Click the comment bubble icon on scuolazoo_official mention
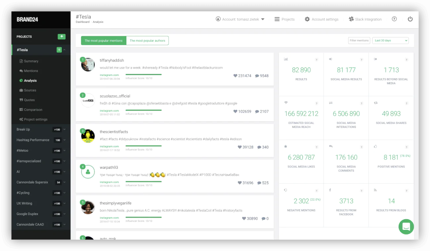 point(257,112)
